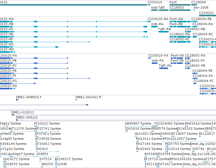This screenshot has width=216, height=168.
Task: Select the Pex6-RB transcript label
Action: (176, 24)
